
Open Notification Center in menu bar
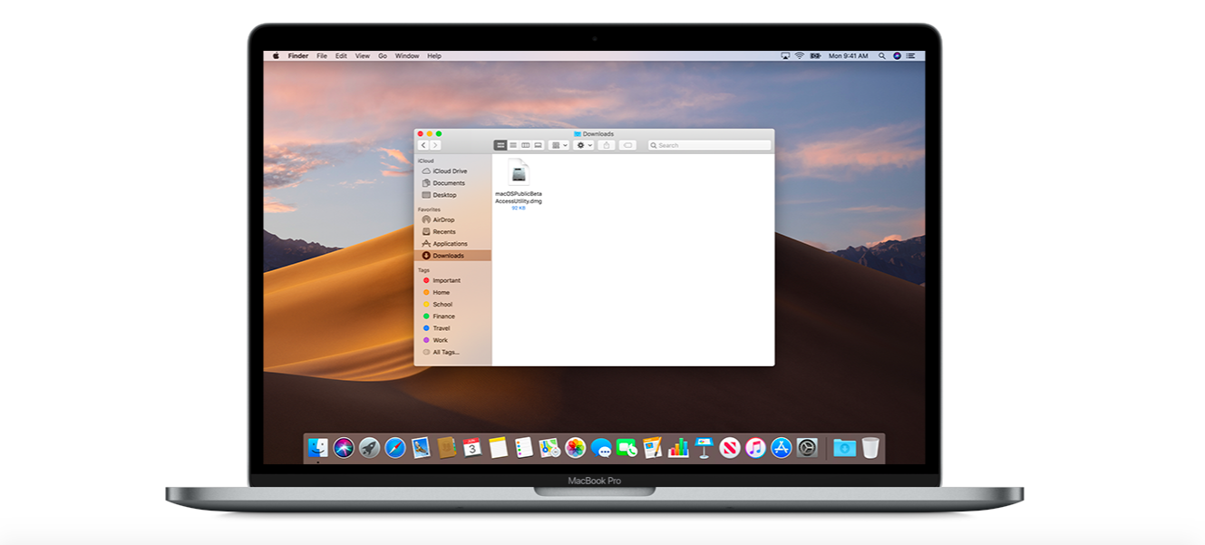[x=913, y=56]
